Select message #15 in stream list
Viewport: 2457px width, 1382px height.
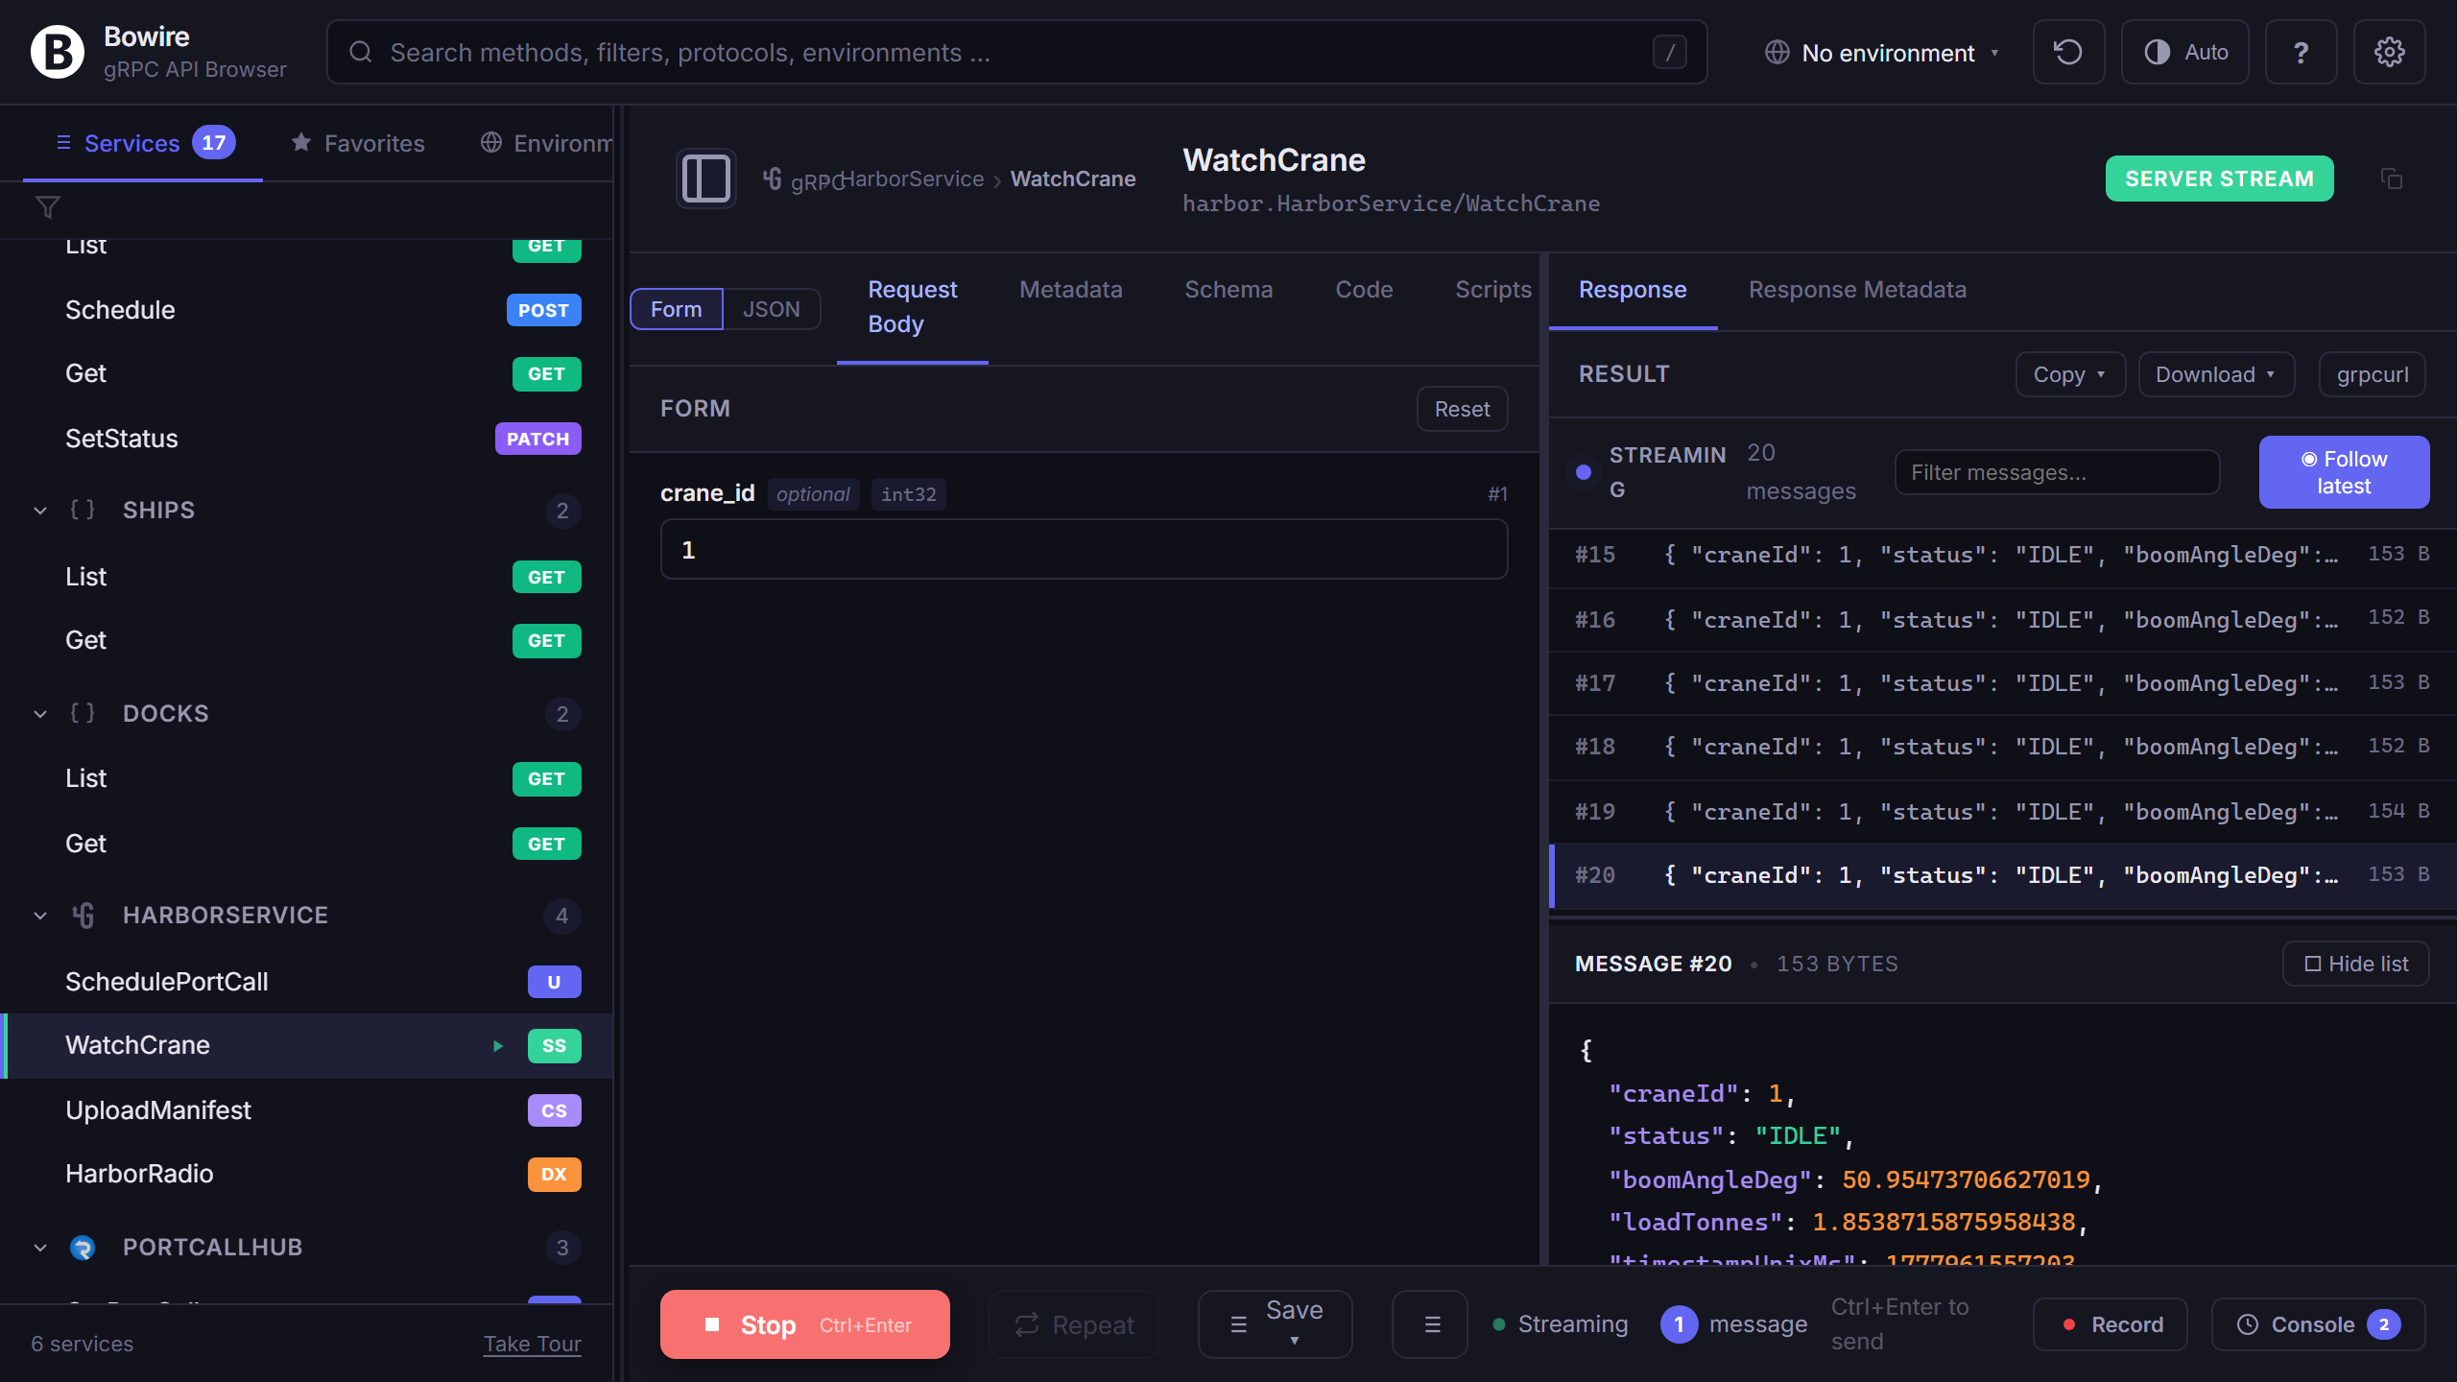point(2002,555)
